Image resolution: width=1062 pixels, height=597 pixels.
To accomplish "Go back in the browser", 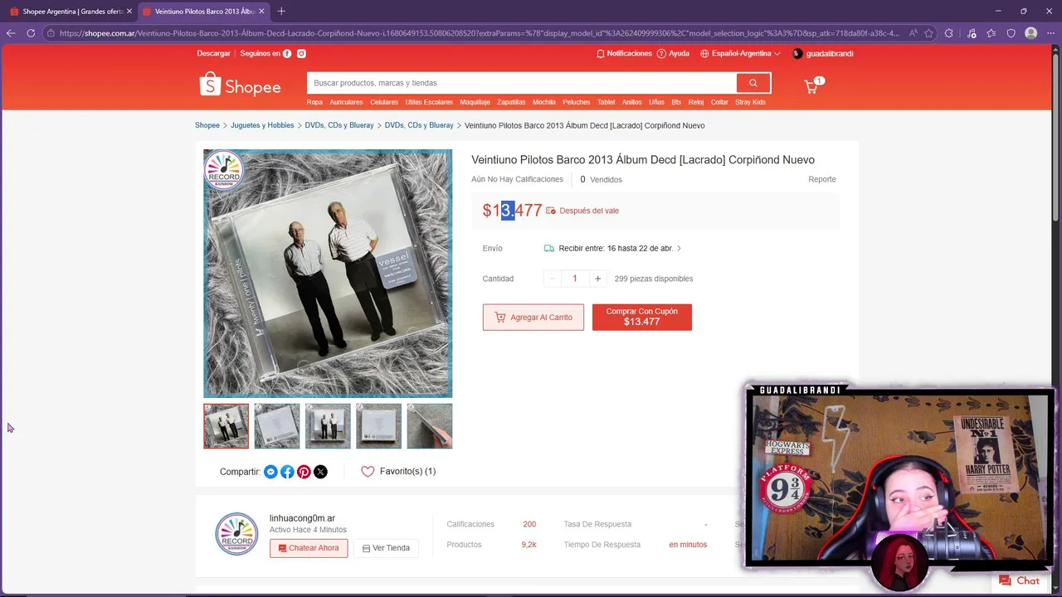I will pyautogui.click(x=10, y=33).
